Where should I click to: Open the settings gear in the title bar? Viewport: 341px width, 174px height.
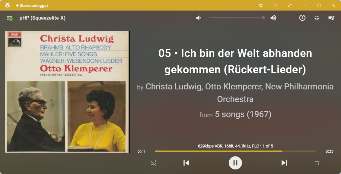(261, 5)
